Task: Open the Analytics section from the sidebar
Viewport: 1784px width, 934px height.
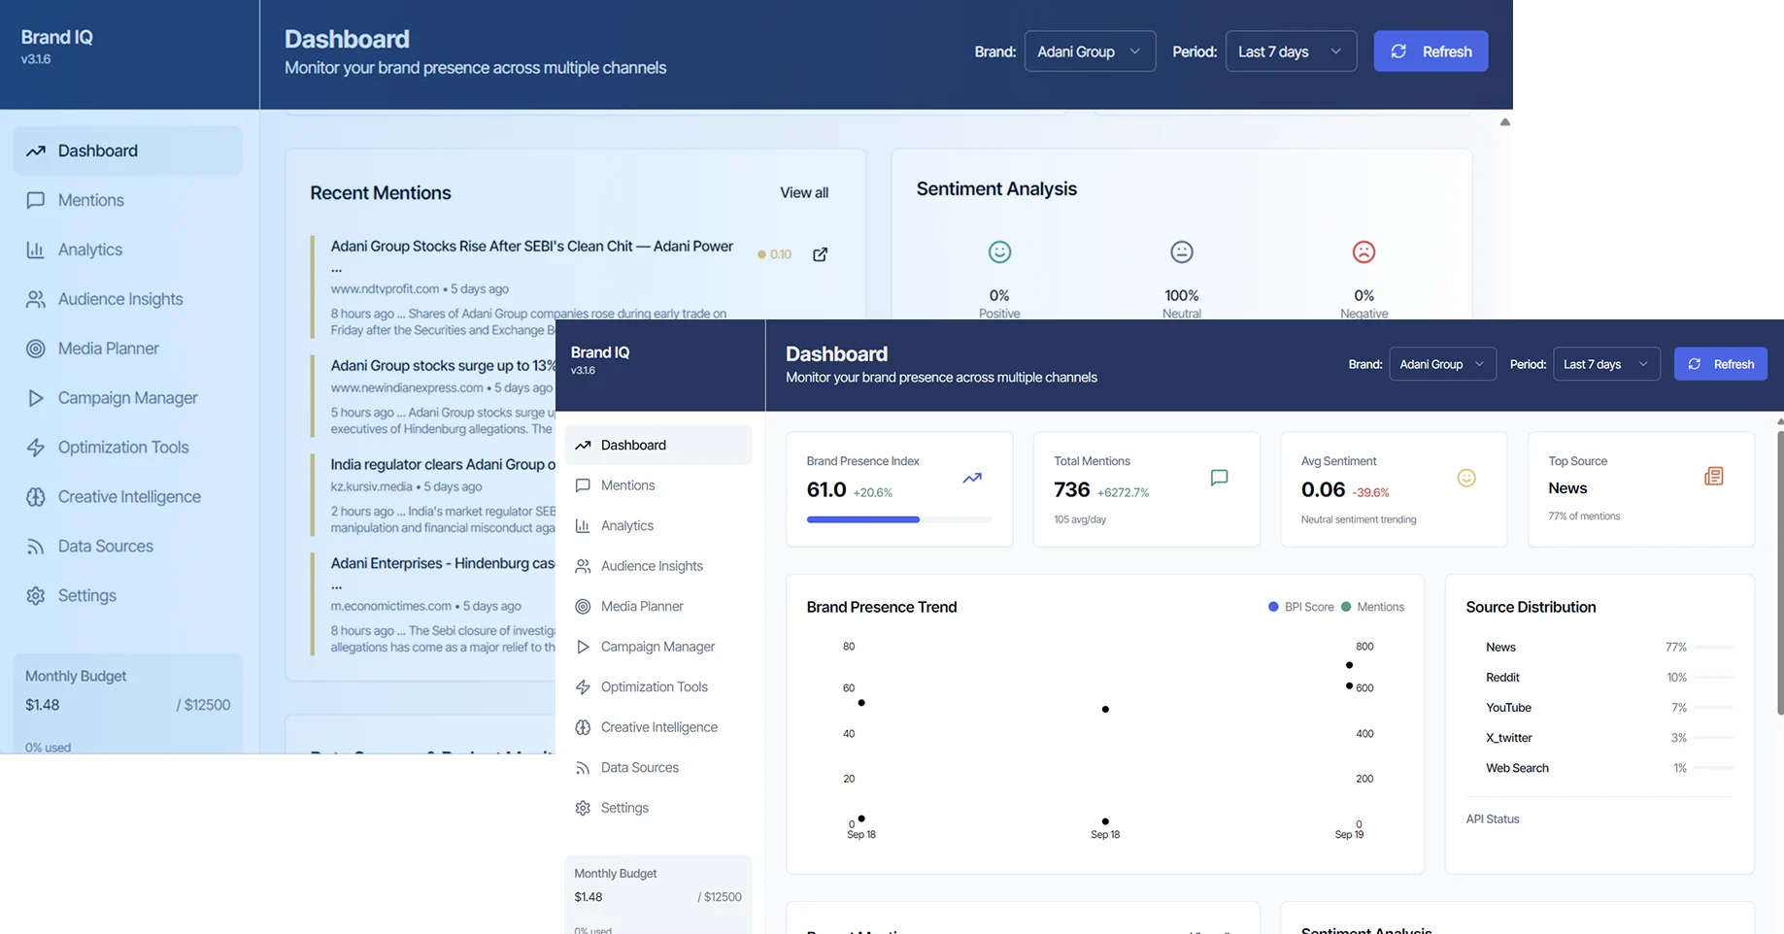Action: point(626,525)
